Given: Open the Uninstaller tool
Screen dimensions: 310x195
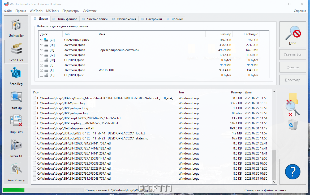Looking at the screenshot, I should [x=16, y=28].
